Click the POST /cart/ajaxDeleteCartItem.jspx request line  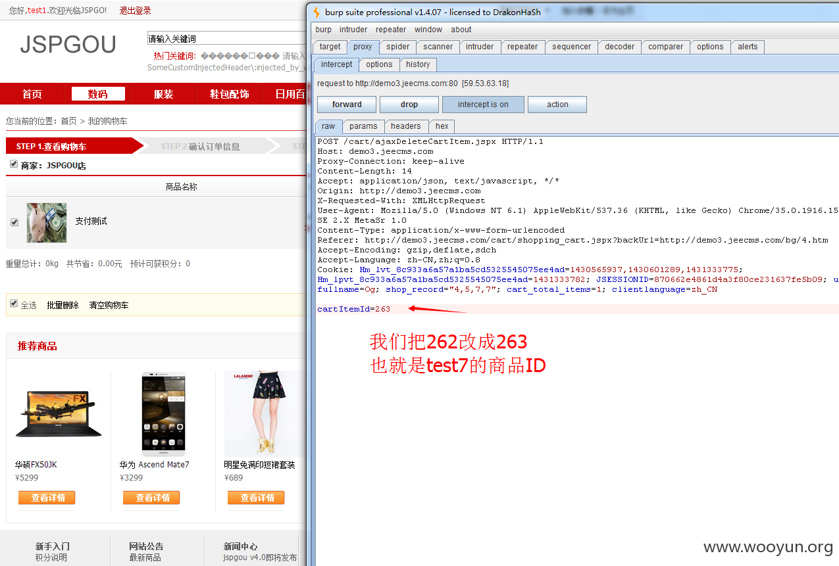(x=430, y=141)
